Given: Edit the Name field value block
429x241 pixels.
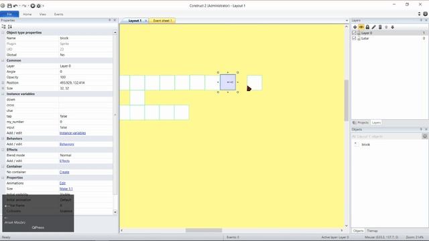Looking at the screenshot, I should coord(86,38).
